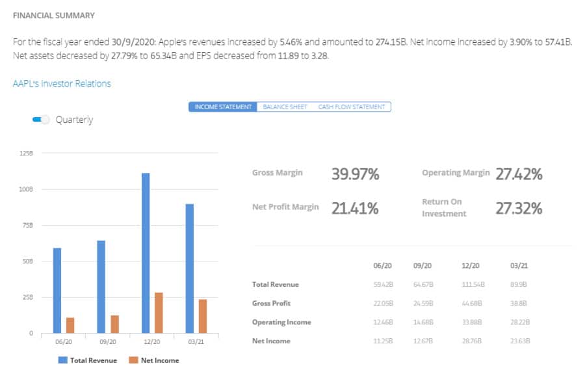Click the 06/20 table column header
Screen dimensions: 585x372
(382, 265)
